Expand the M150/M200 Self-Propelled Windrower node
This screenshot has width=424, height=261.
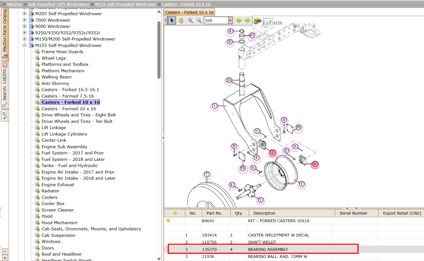[25, 39]
